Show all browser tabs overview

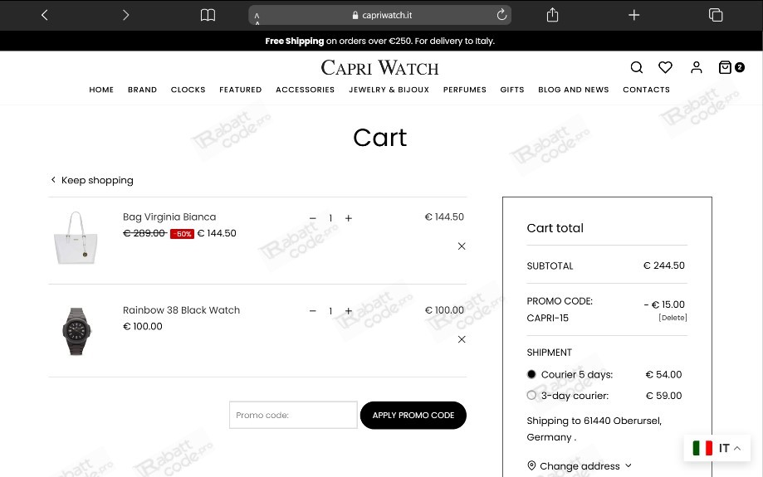(716, 15)
